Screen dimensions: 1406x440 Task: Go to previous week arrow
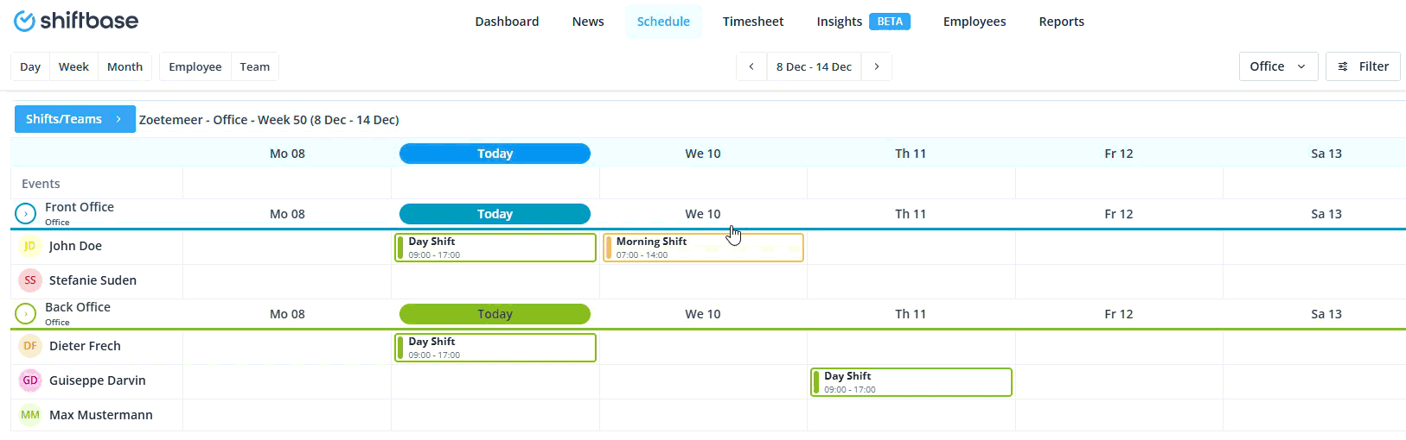click(x=751, y=66)
